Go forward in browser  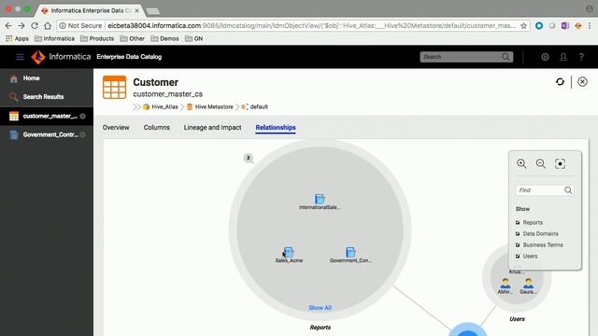point(21,25)
